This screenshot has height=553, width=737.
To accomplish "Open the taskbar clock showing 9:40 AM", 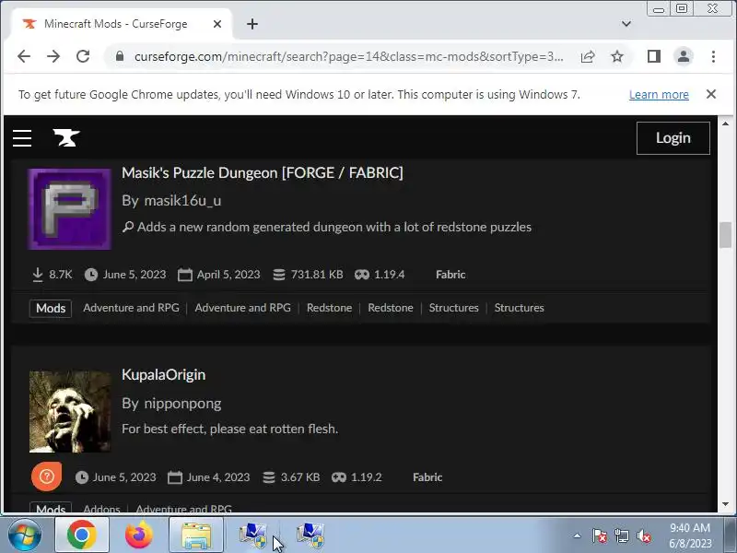I will click(690, 535).
